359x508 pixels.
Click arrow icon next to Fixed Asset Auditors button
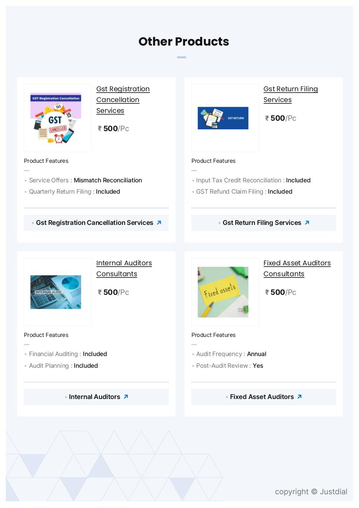(x=300, y=397)
